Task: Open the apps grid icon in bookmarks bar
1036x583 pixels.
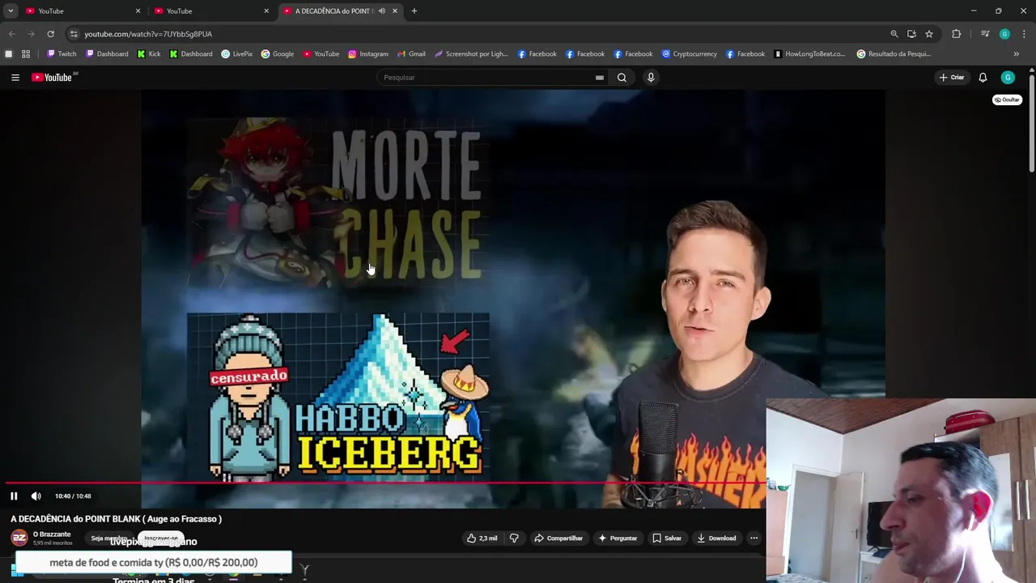Action: tap(26, 54)
